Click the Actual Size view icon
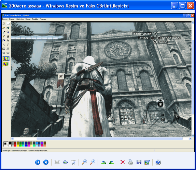The height and width of the screenshot is (170, 196). [65, 162]
